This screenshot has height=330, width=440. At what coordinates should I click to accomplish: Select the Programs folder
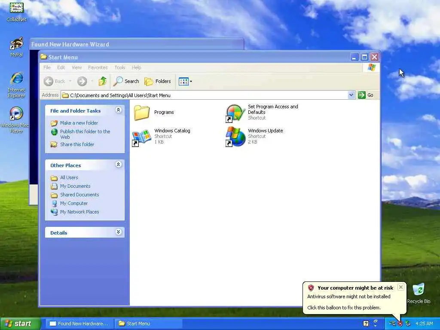click(154, 112)
